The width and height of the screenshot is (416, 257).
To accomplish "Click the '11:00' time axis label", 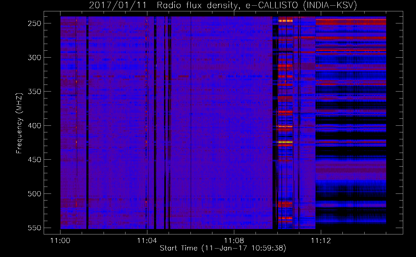I will coord(60,241).
